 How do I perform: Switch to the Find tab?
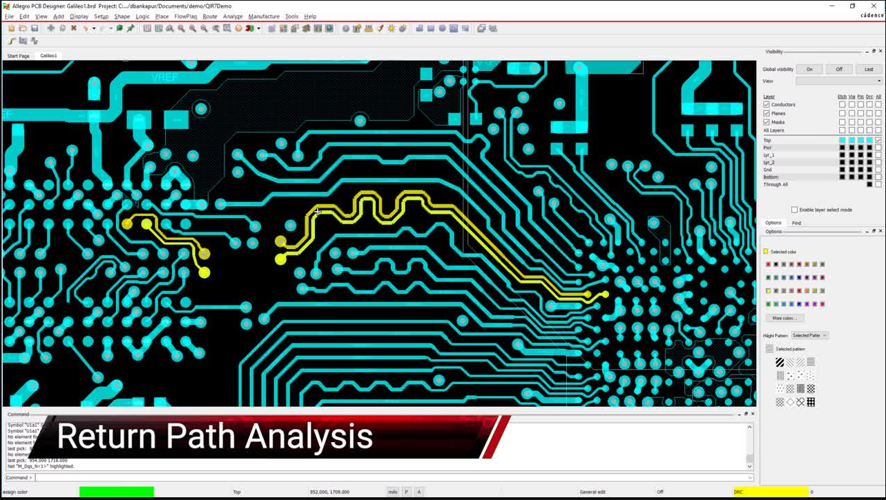796,223
